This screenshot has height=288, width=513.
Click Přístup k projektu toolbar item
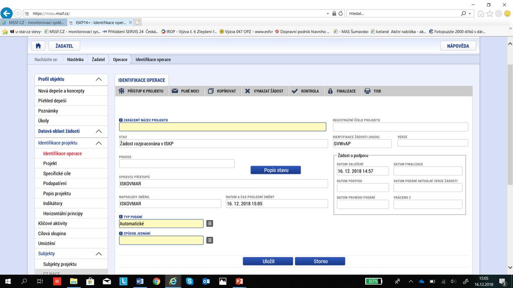coord(141,91)
